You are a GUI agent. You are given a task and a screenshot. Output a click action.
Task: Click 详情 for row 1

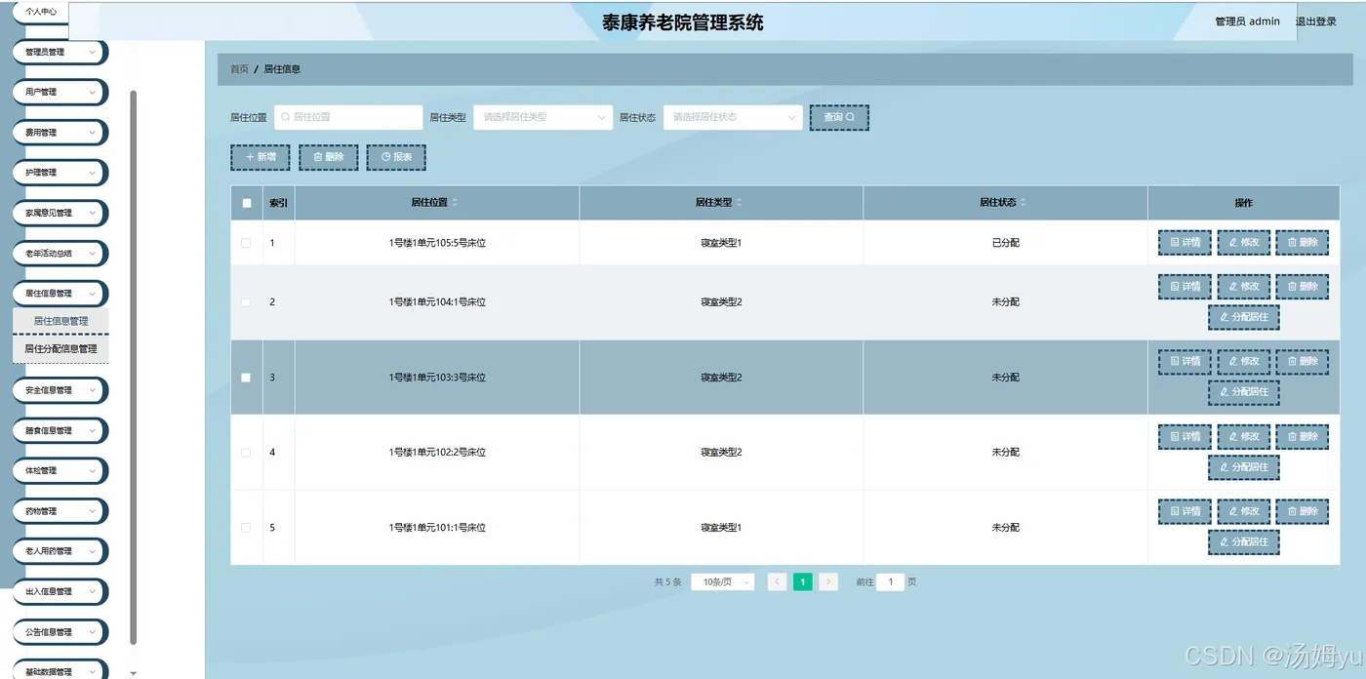click(1185, 243)
